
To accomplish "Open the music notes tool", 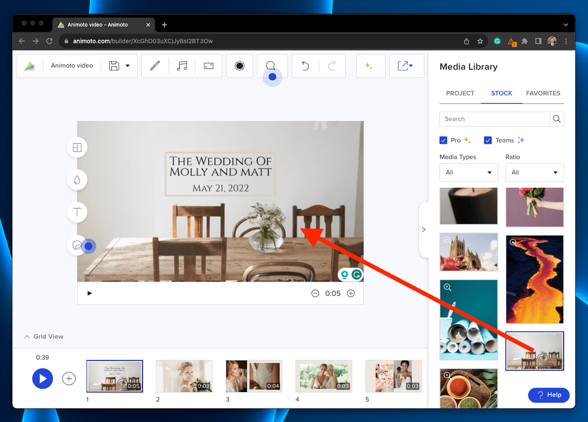I will (x=182, y=66).
